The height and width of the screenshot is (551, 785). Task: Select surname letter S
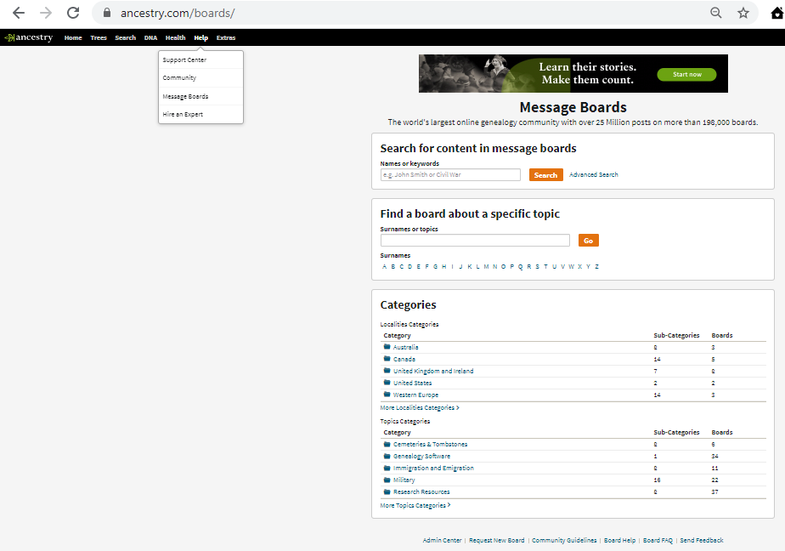tap(537, 266)
